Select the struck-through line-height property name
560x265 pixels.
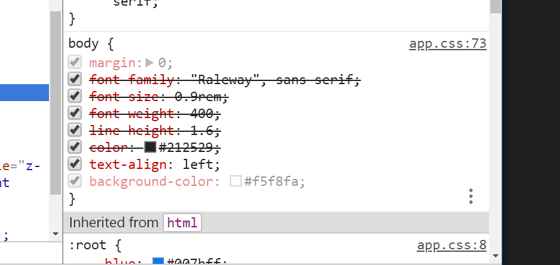132,131
